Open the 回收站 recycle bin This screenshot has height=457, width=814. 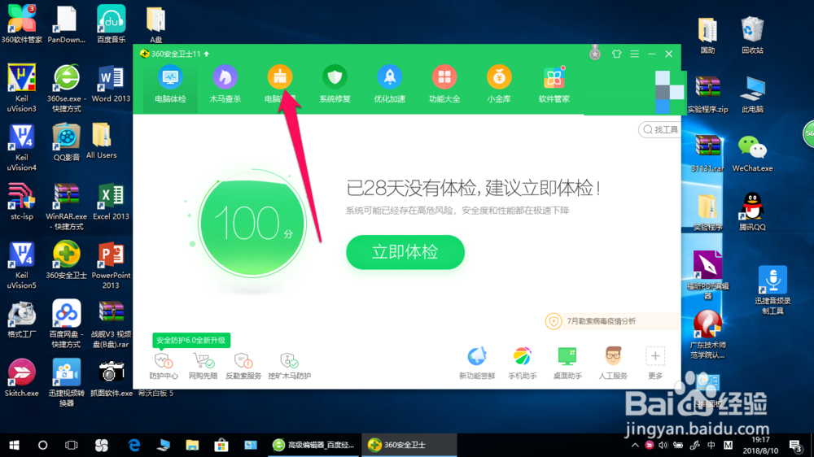[752, 35]
